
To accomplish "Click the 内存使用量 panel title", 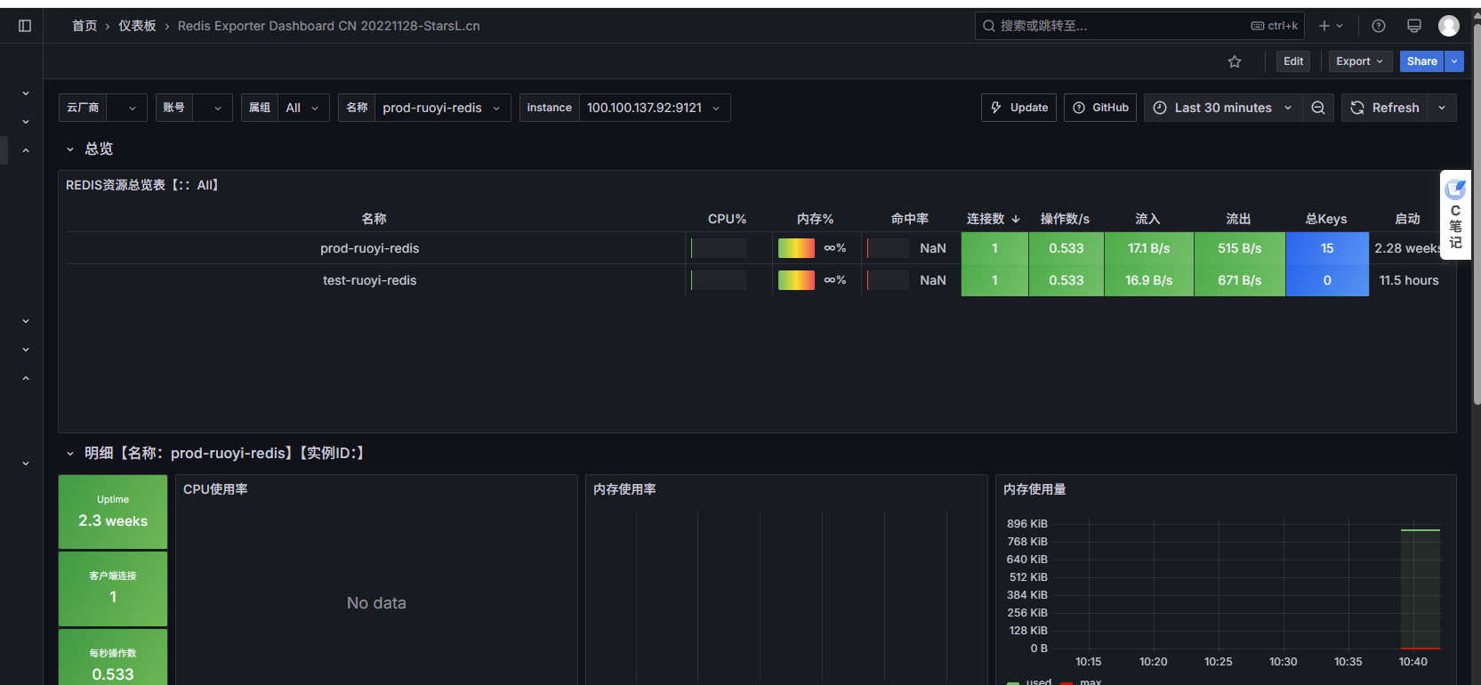I will point(1034,489).
